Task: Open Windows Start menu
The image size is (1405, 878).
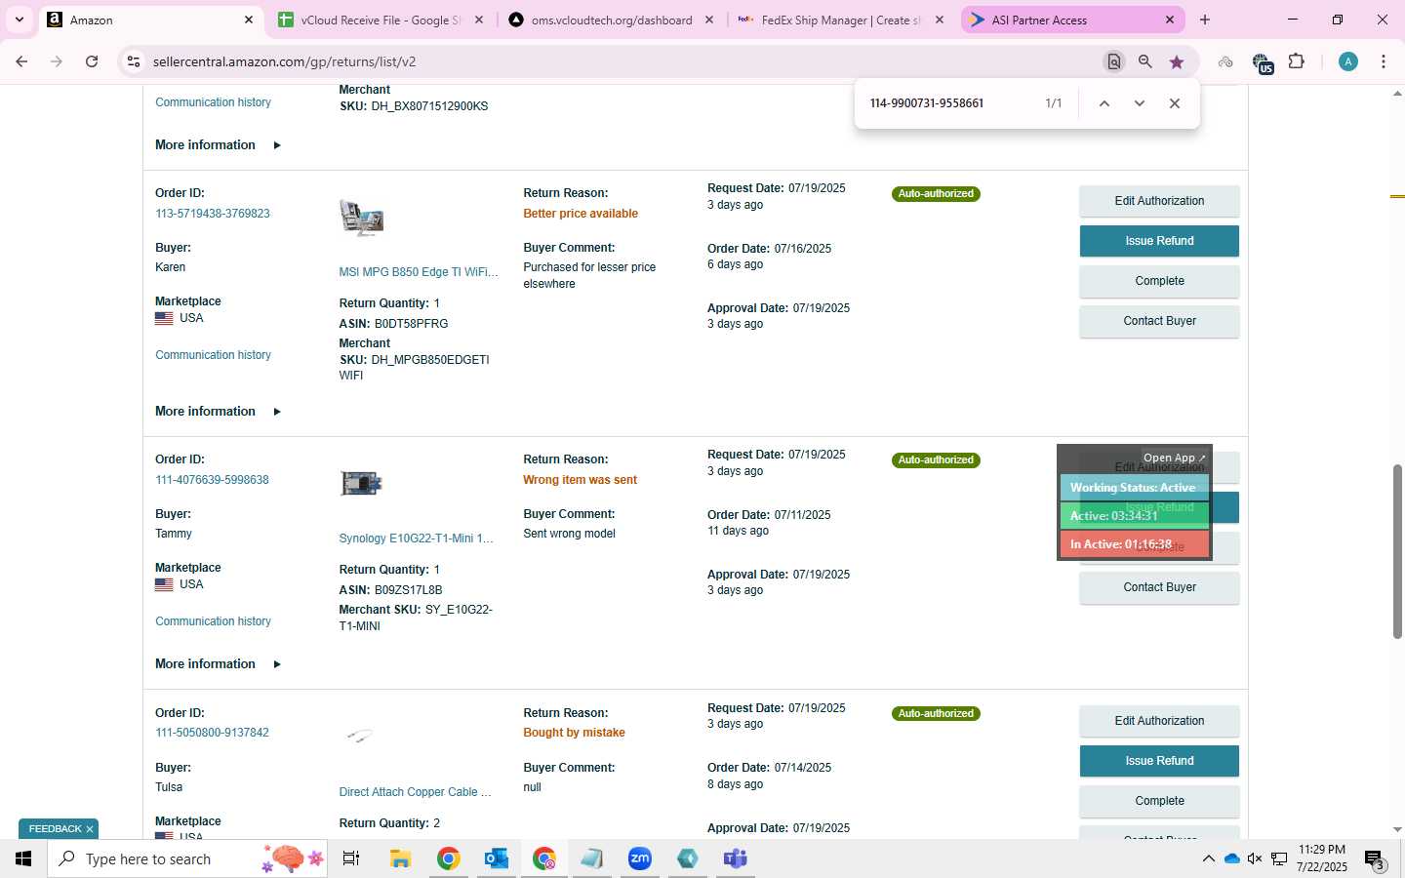Action: coord(23,858)
